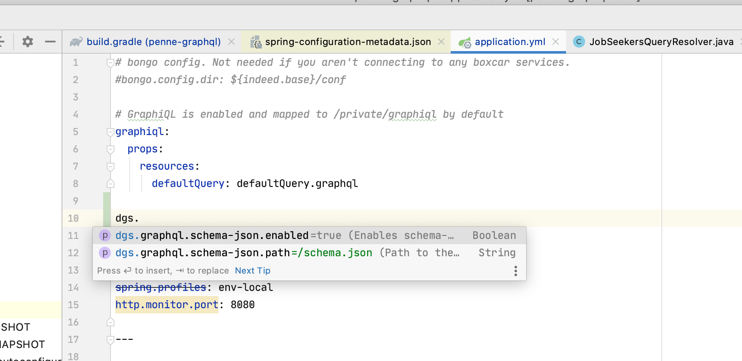This screenshot has width=742, height=361.
Task: Collapse the graphiql block fold at line 5
Action: pyautogui.click(x=111, y=132)
